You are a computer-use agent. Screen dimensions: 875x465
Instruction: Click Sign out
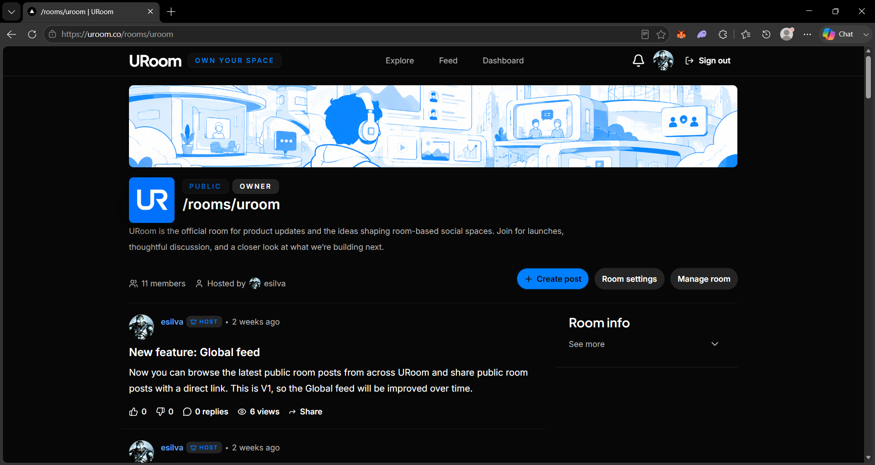tap(708, 61)
